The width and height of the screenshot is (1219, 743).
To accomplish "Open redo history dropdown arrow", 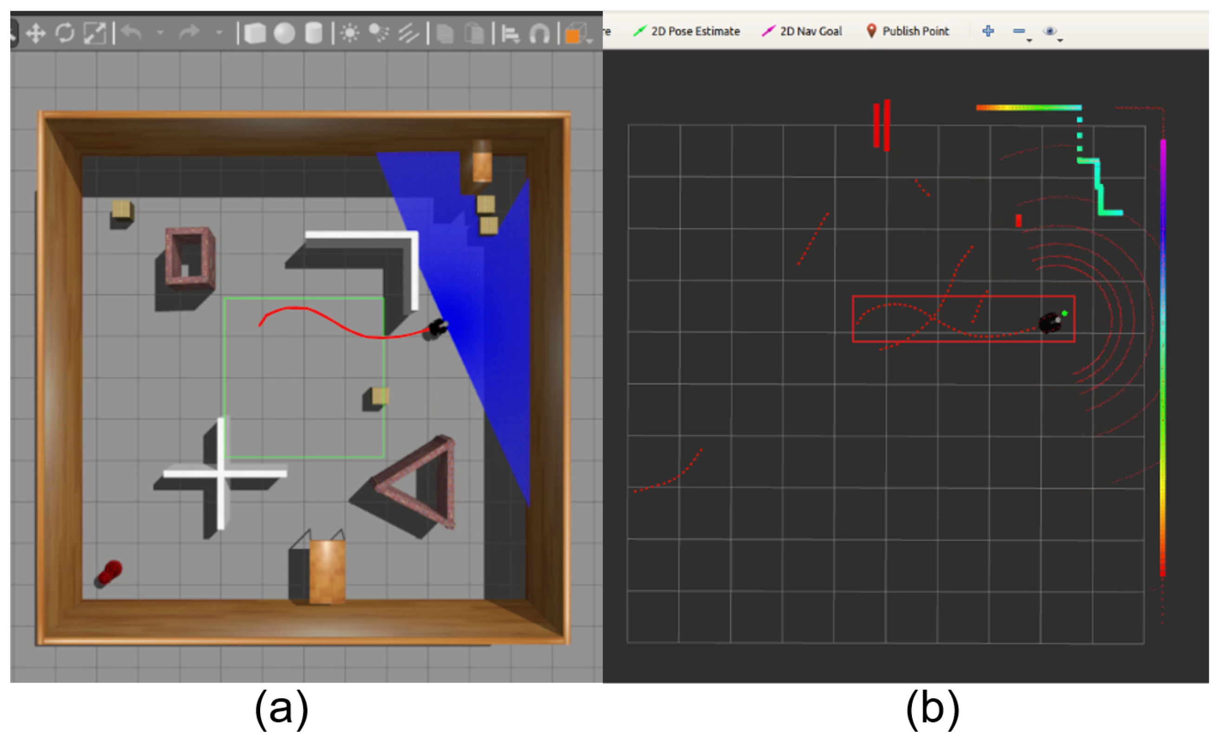I will pos(219,33).
